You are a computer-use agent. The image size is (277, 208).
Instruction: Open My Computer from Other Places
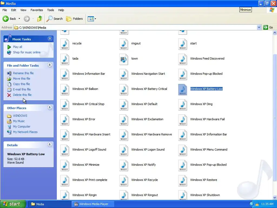[x=22, y=127]
